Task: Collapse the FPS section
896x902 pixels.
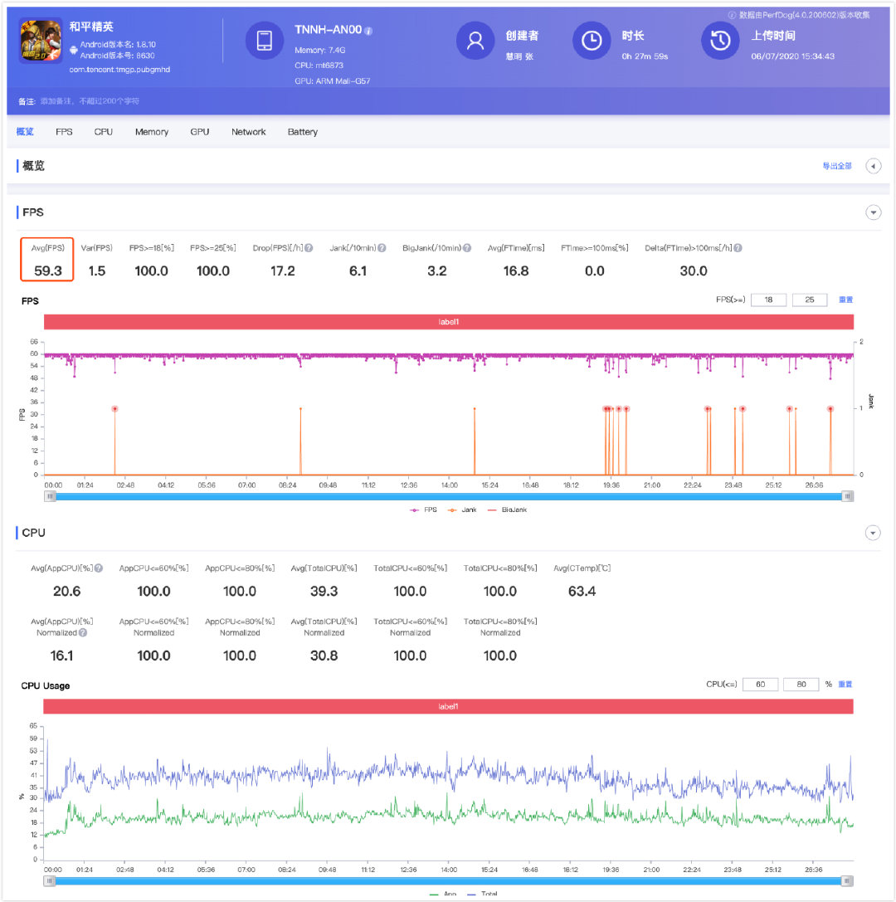Action: (x=873, y=212)
